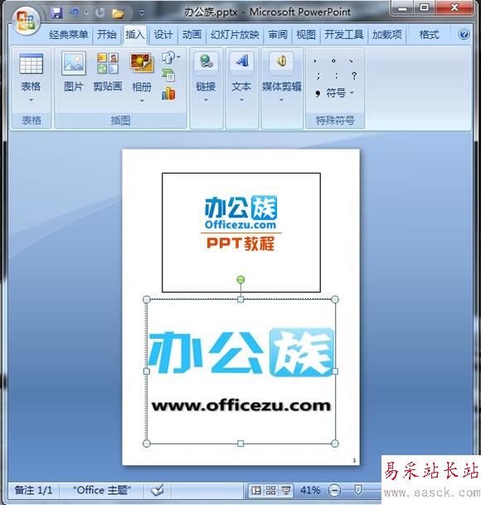Insert a chart with the bar chart icon
This screenshot has height=505, width=481.
click(x=168, y=93)
